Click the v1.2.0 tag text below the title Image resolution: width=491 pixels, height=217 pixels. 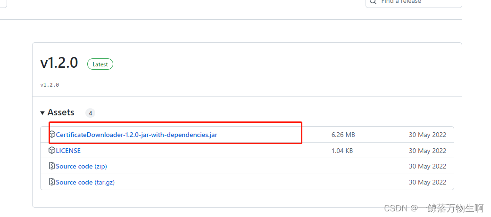(50, 85)
